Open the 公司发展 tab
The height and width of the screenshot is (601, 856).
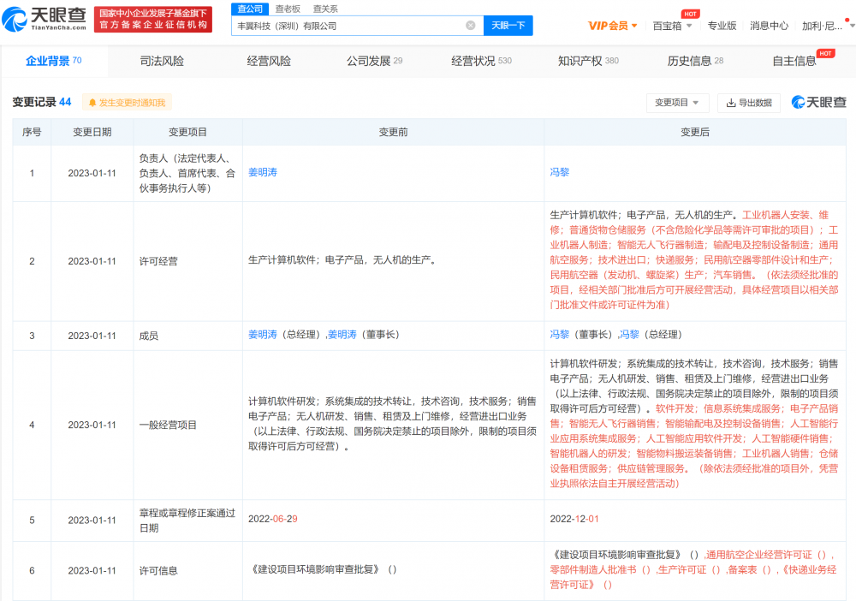point(375,61)
